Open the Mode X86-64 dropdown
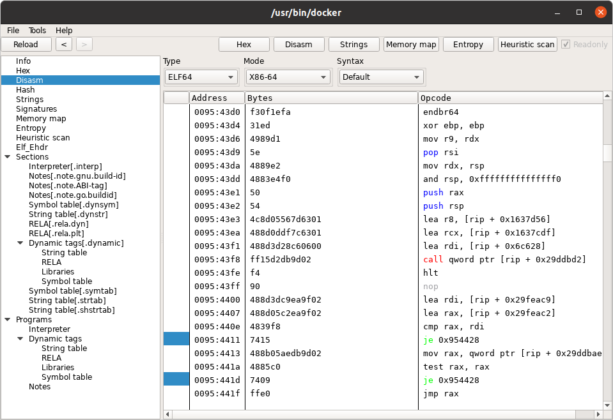 [x=288, y=77]
